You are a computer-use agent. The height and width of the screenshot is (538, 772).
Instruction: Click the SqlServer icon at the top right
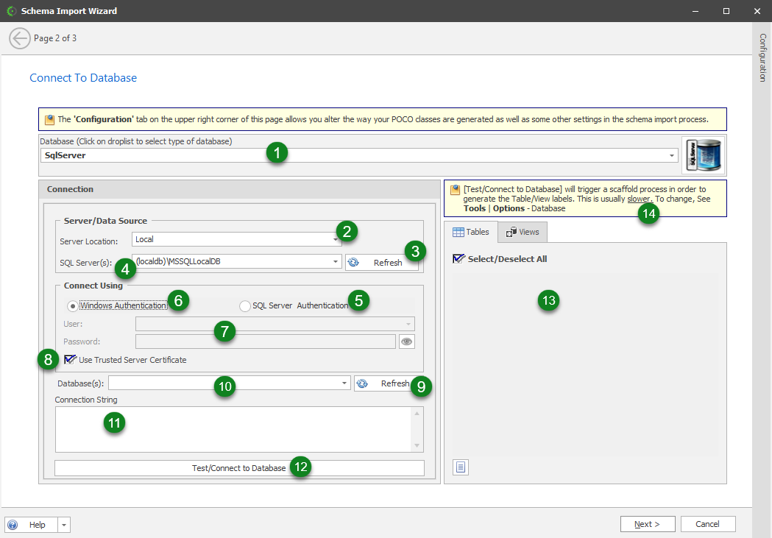[x=702, y=155]
